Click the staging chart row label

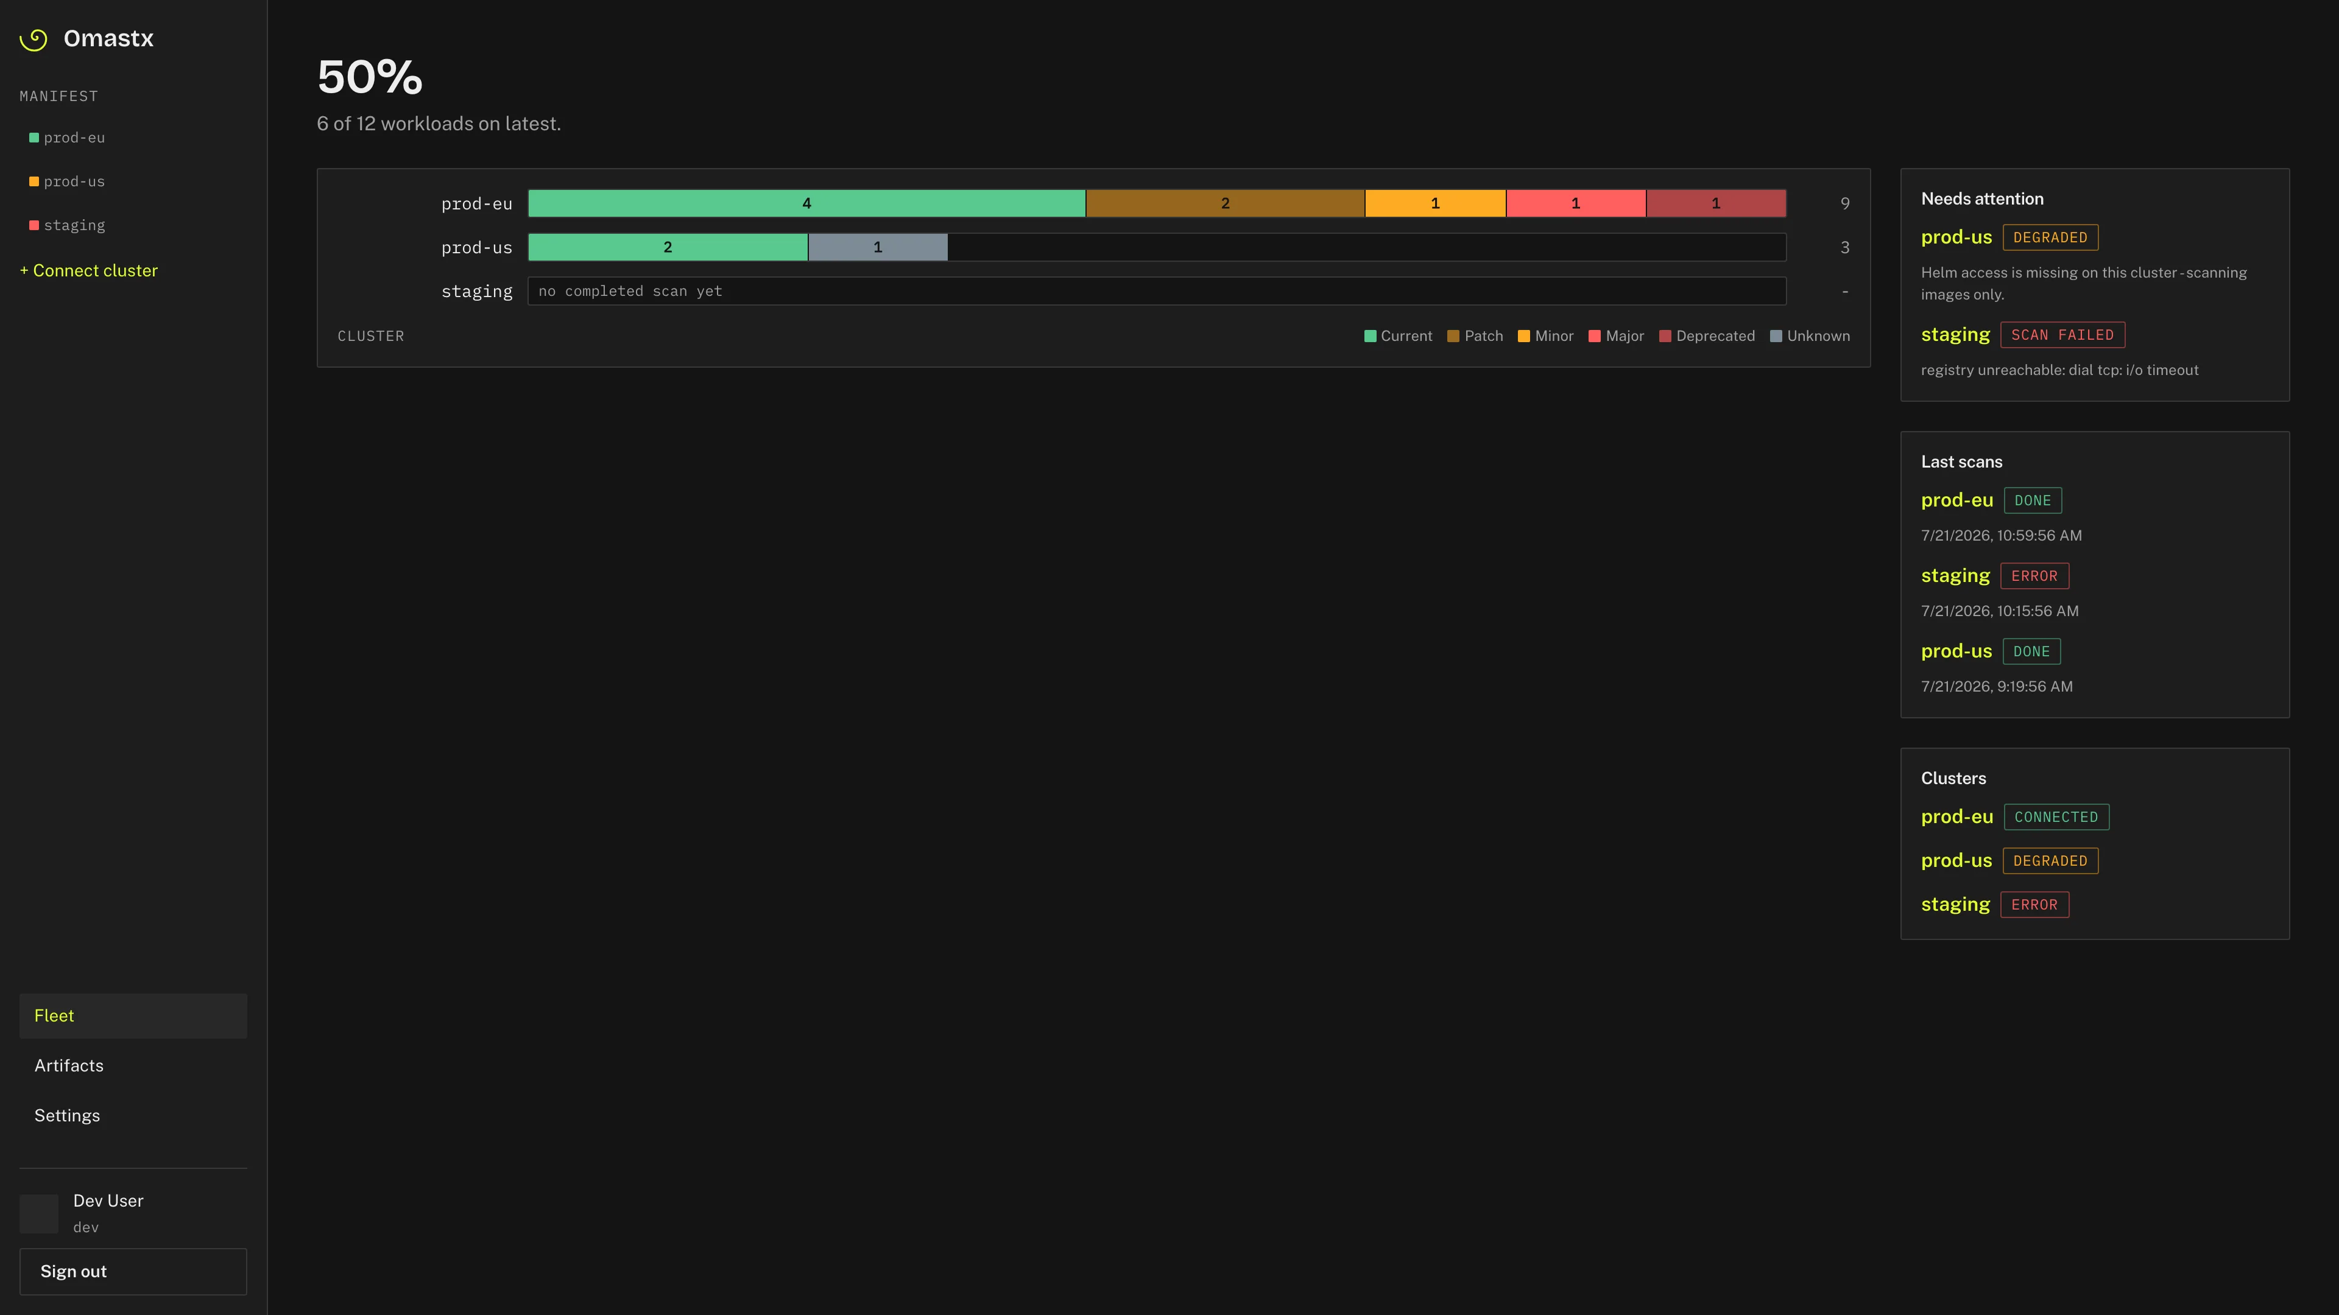pos(477,292)
